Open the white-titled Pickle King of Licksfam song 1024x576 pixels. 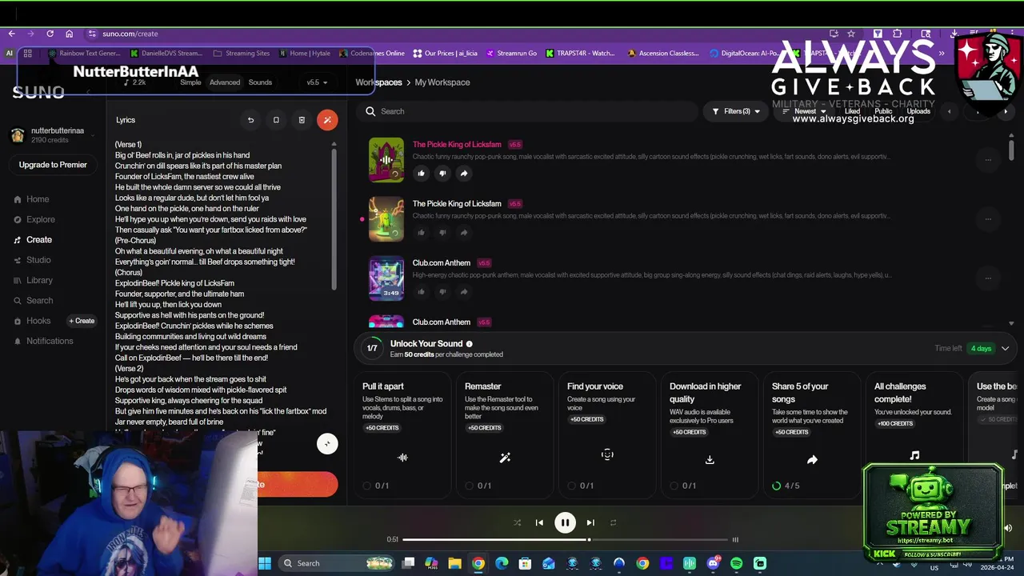coord(457,204)
